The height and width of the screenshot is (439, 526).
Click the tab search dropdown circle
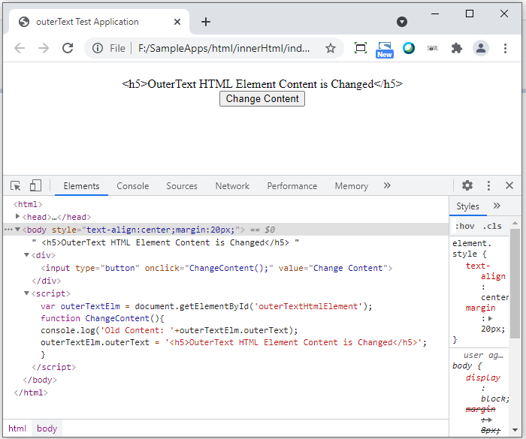click(x=402, y=22)
